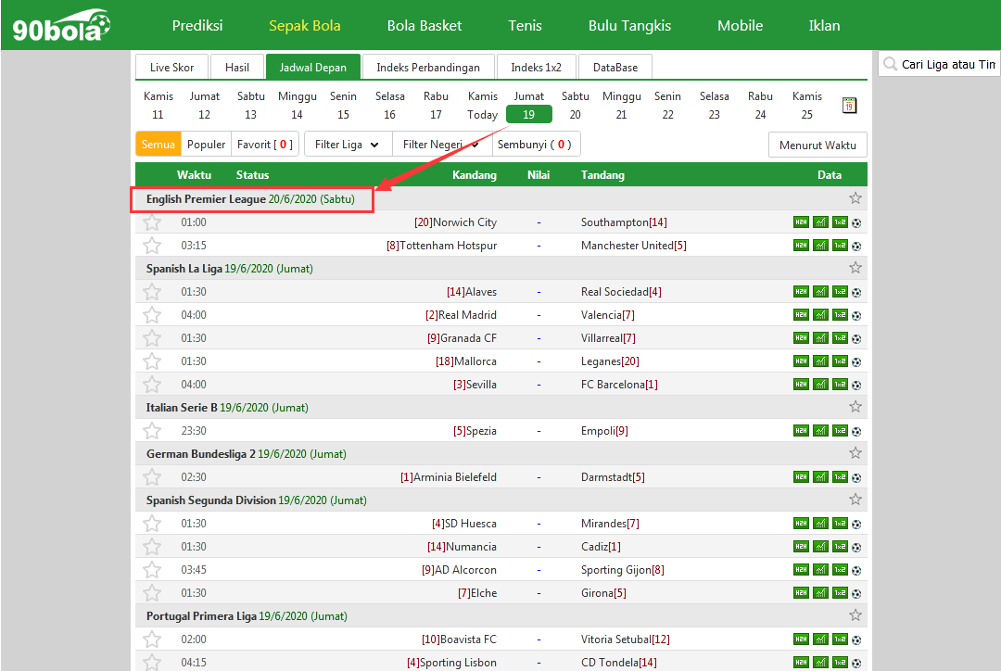Viewport: 1001px width, 671px height.
Task: Star the Norwich City vs Southampton match
Action: 152,222
